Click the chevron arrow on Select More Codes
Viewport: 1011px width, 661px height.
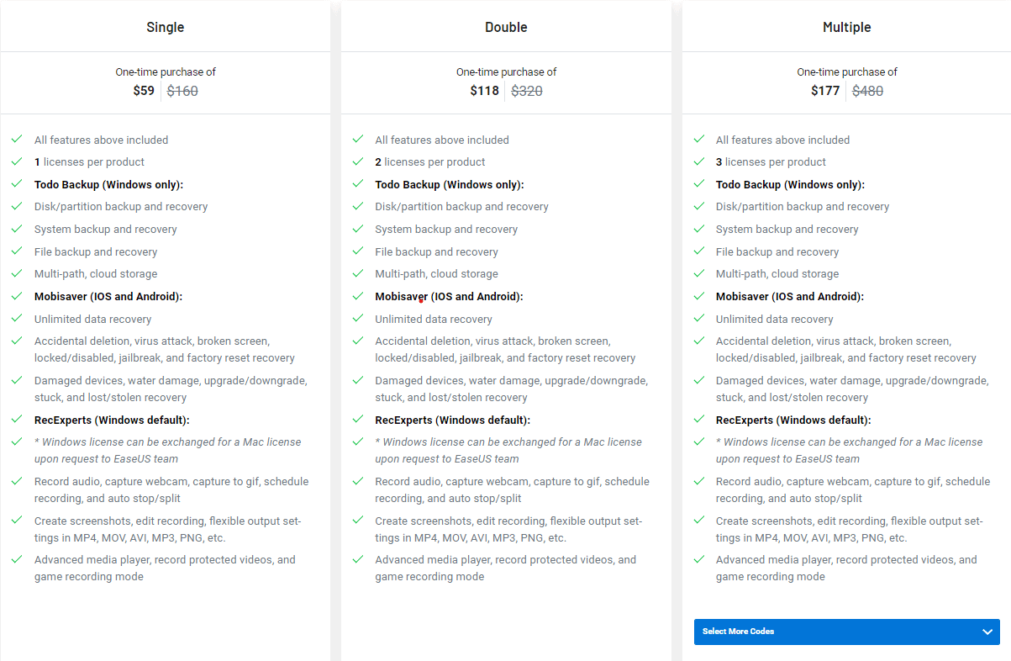point(987,632)
